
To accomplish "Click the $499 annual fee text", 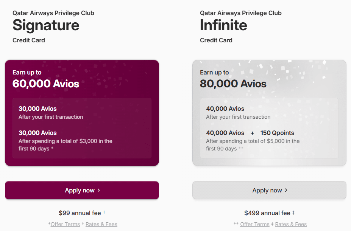I will (267, 213).
